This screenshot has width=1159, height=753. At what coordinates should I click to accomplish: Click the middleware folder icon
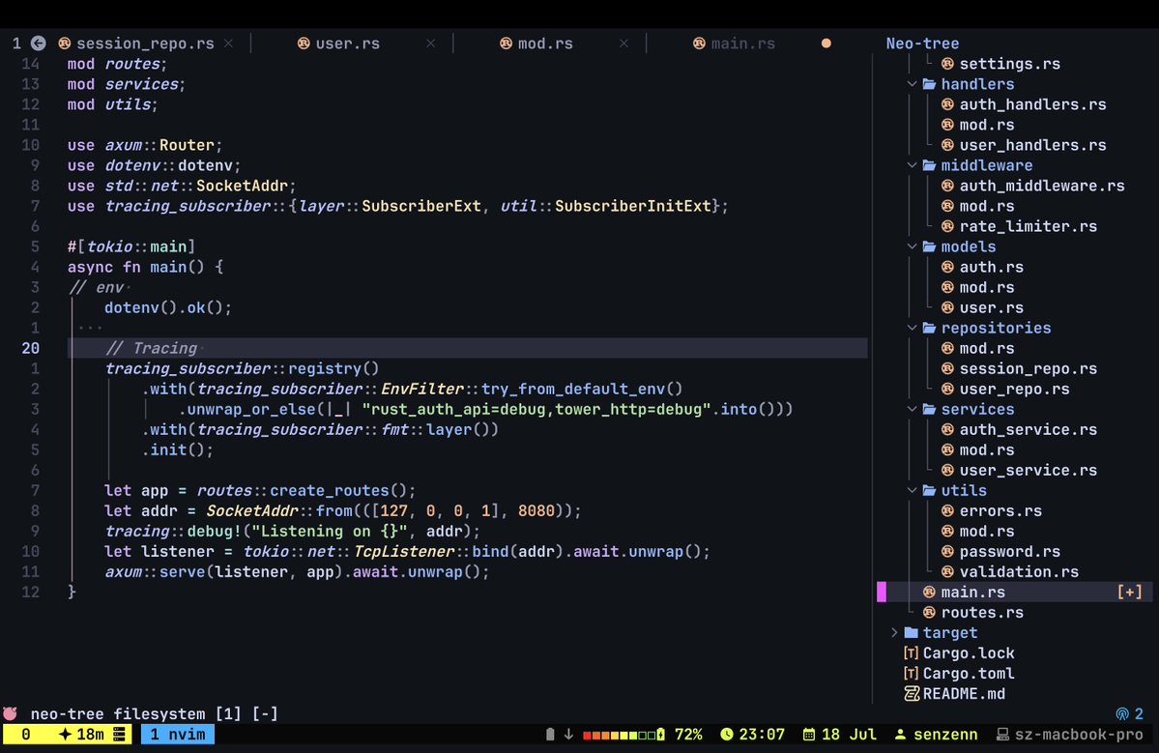click(x=930, y=165)
